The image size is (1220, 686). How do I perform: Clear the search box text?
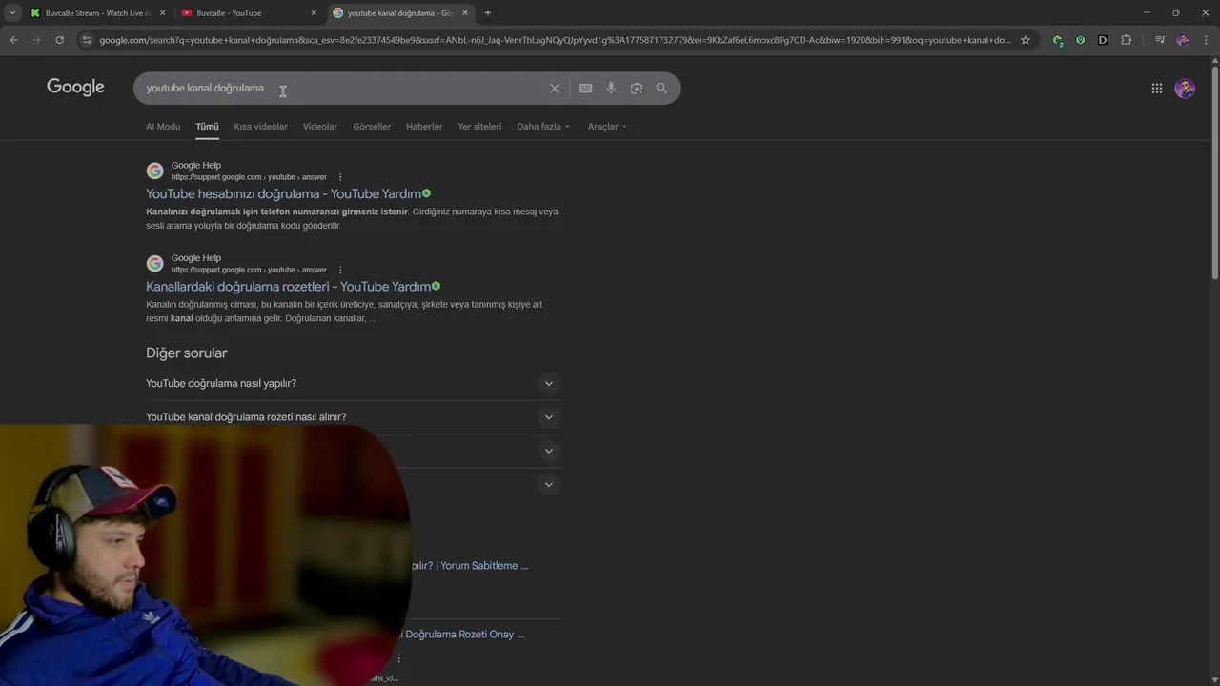[554, 89]
